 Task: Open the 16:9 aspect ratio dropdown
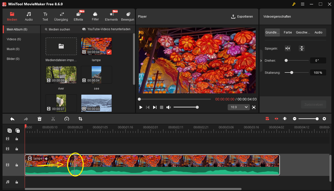238,107
